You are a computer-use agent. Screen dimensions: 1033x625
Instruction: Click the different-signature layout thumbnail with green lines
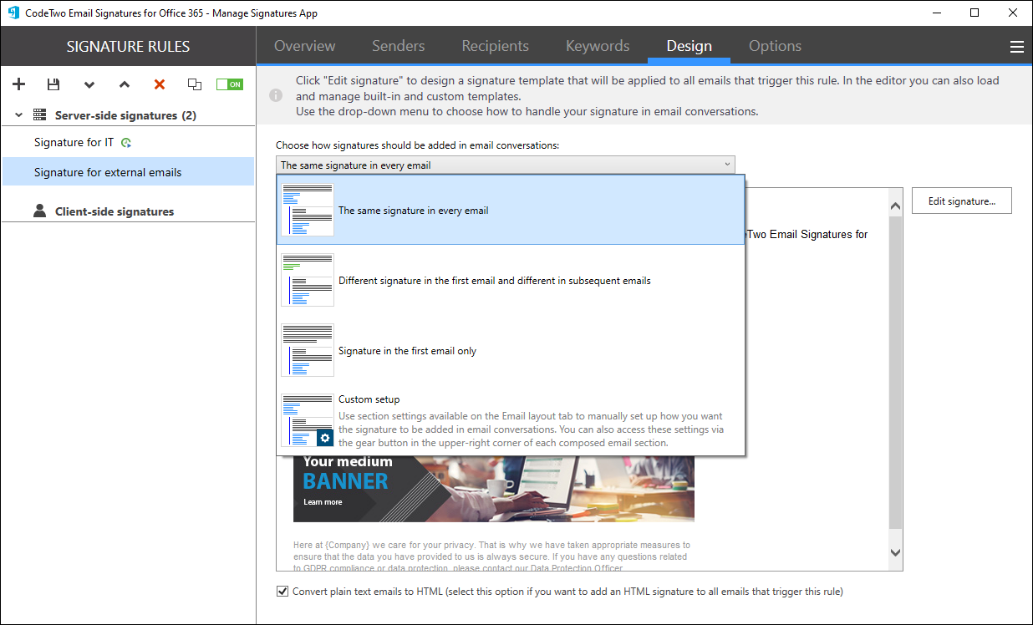[x=308, y=280]
